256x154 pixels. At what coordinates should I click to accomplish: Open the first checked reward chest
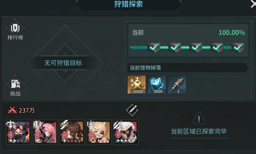coord(154,47)
